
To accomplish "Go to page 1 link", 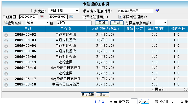I will tap(95, 102).
